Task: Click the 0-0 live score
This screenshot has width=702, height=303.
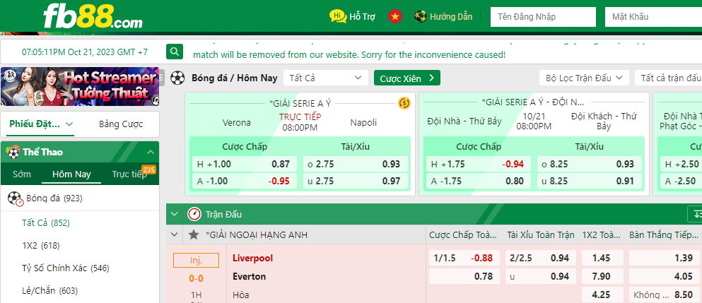Action: click(196, 278)
